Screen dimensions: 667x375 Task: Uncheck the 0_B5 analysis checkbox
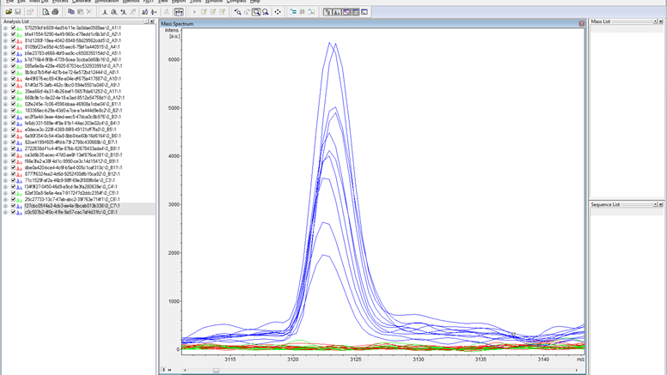[x=13, y=130]
